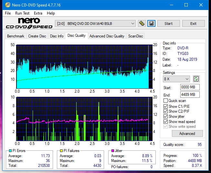
Task: Click the Quality score value 95
Action: coord(200,145)
